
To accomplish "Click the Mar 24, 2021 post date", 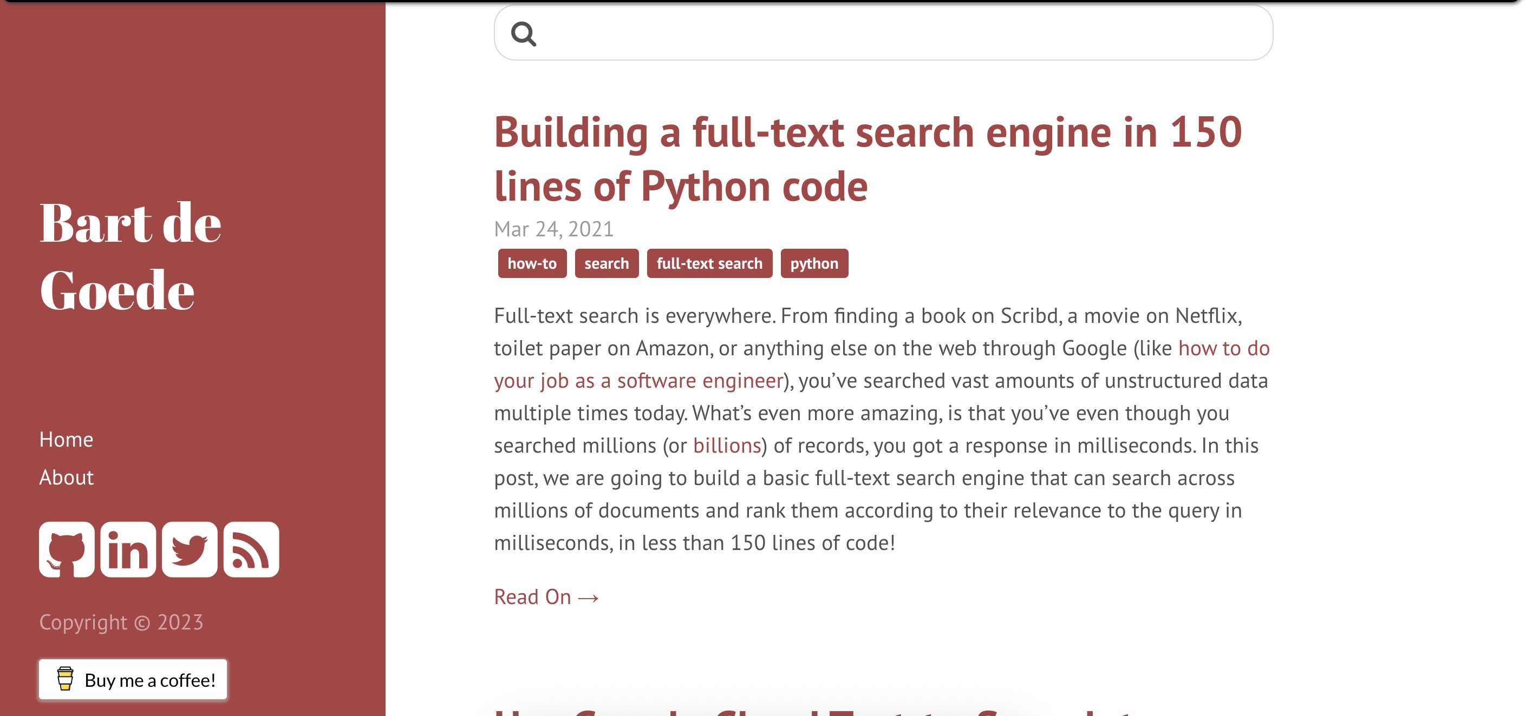I will pos(553,229).
